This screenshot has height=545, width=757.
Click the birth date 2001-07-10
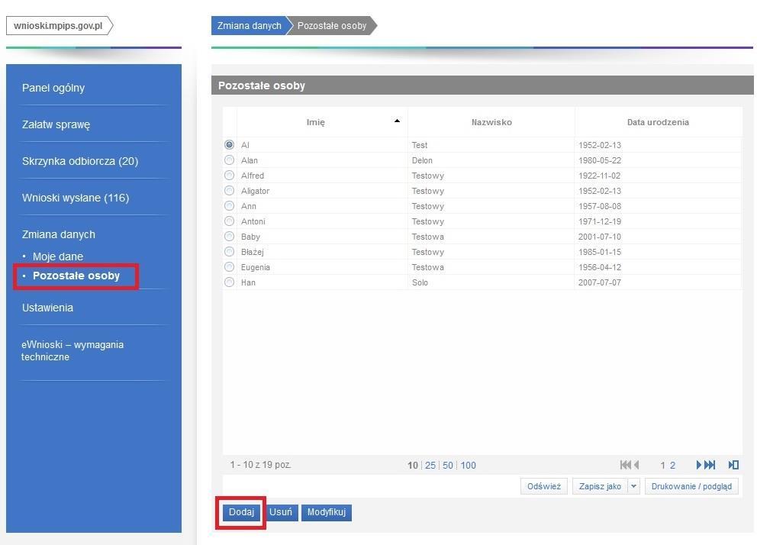click(600, 237)
